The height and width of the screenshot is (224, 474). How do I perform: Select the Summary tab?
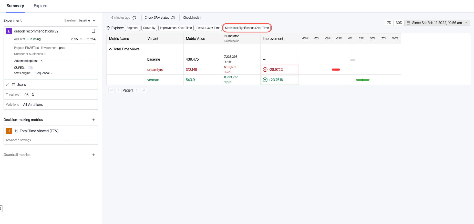click(x=15, y=6)
